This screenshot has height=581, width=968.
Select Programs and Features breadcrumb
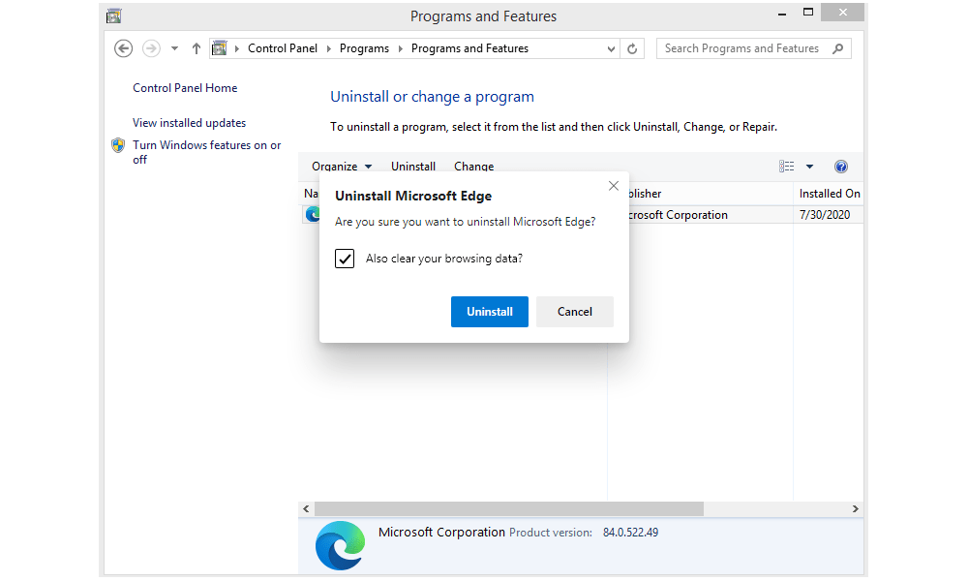469,48
